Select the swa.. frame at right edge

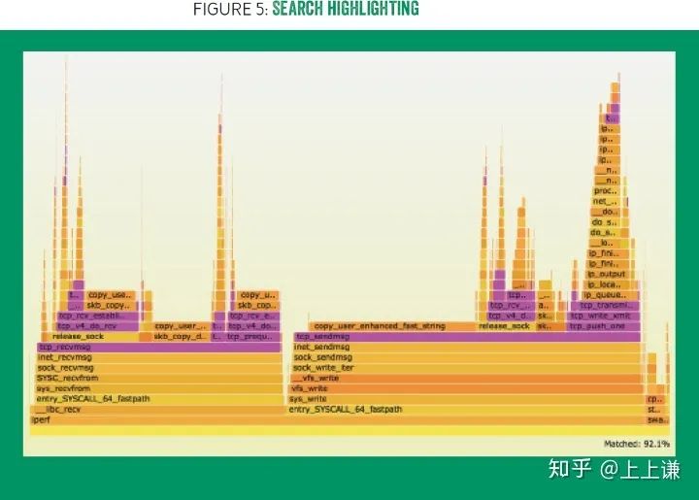(657, 419)
